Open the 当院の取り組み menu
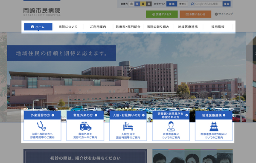The image size is (256, 163). tap(158, 27)
